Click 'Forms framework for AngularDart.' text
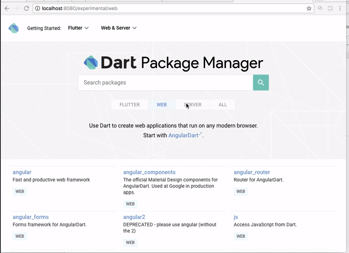 tap(50, 225)
